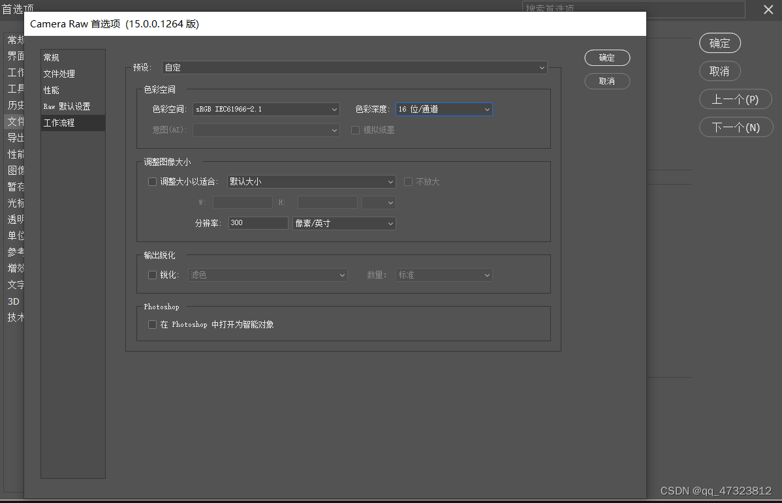Toggle 模拟纸墨 checkbox
This screenshot has height=503, width=782.
click(356, 130)
